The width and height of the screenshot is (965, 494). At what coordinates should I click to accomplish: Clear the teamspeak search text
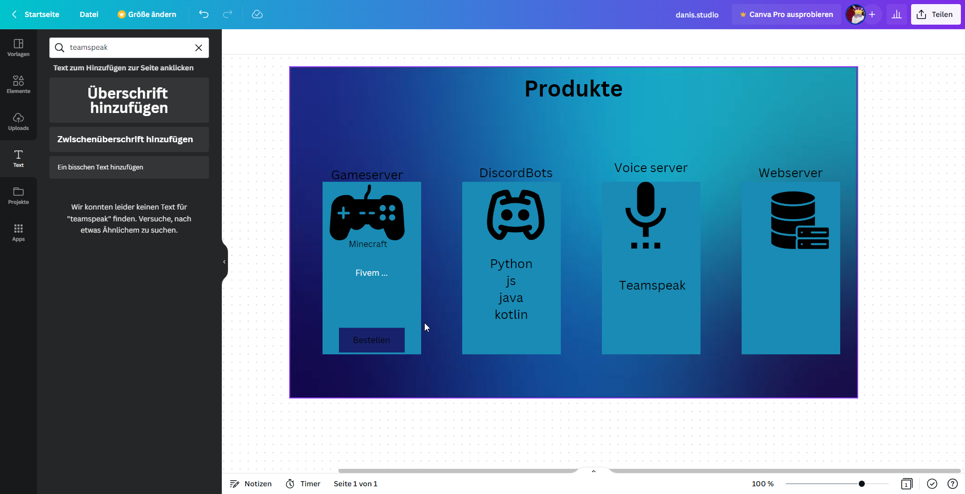(x=199, y=48)
